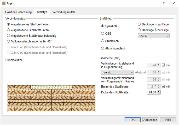Switch to Position/Berechnung tab
This screenshot has height=125, width=179.
pyautogui.click(x=18, y=12)
